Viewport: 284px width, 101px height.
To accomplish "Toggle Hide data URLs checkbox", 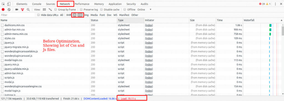I will (x=38, y=15).
